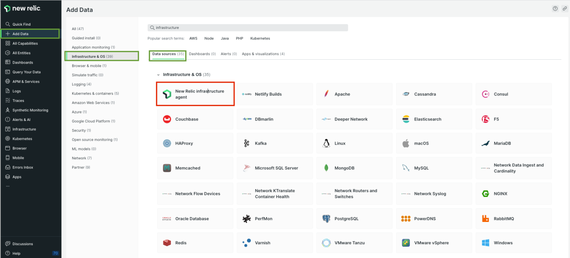Choose the Kafka integration icon
The width and height of the screenshot is (570, 258).
click(247, 143)
